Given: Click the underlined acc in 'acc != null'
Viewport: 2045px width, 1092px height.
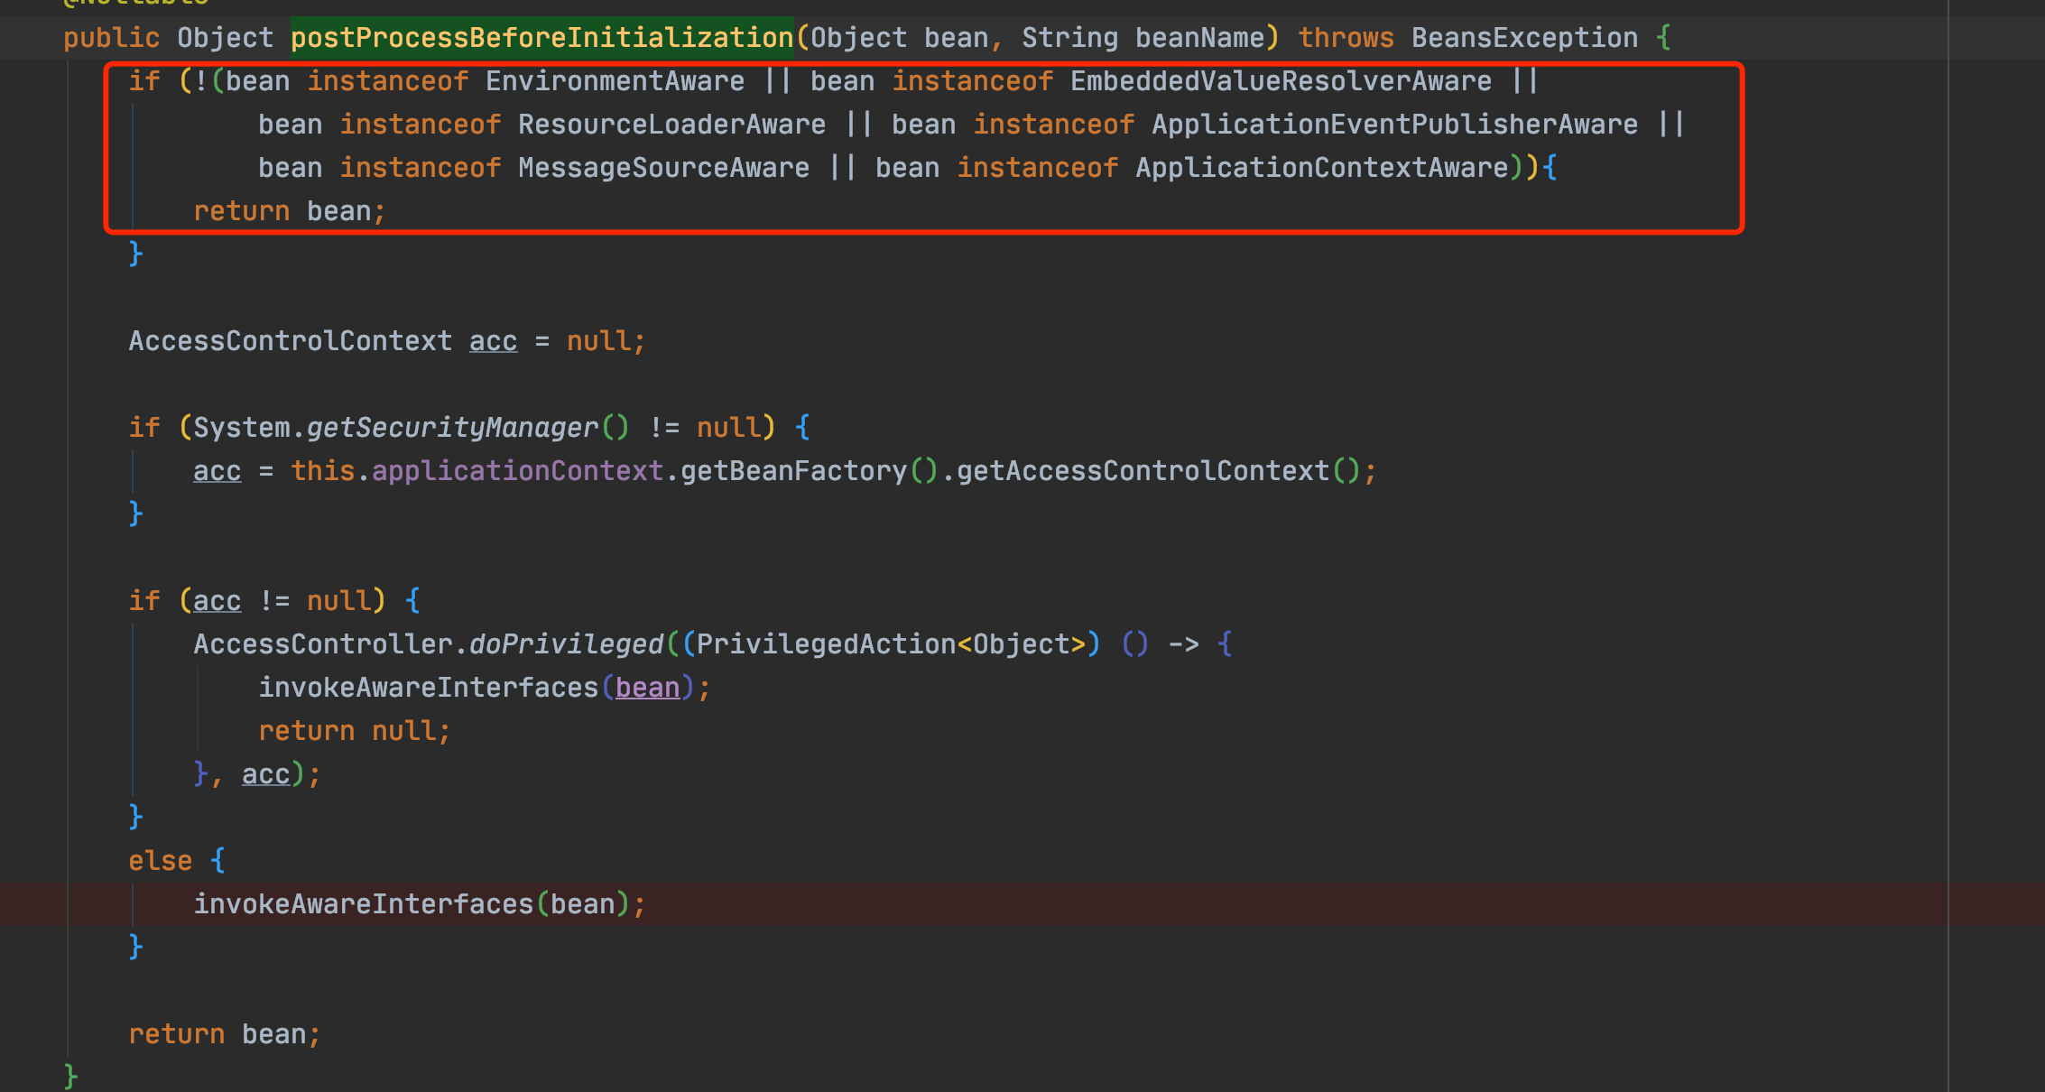Looking at the screenshot, I should coord(217,601).
